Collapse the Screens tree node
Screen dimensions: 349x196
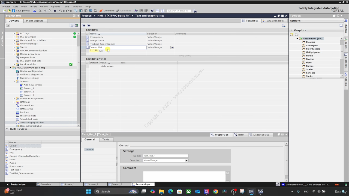pyautogui.click(x=14, y=81)
